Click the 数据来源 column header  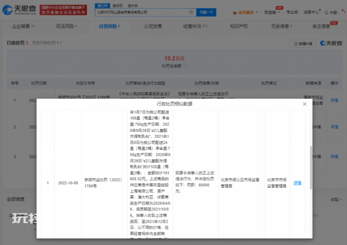point(313,83)
